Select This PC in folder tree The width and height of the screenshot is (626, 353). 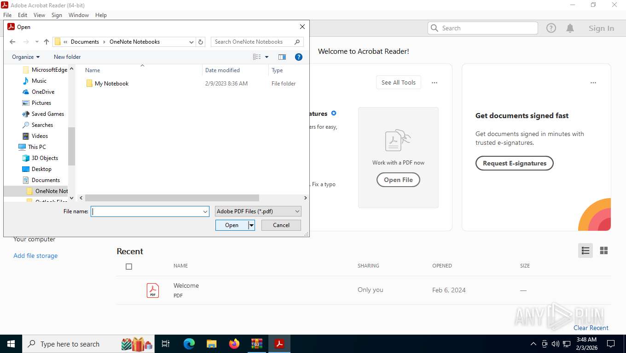37,147
